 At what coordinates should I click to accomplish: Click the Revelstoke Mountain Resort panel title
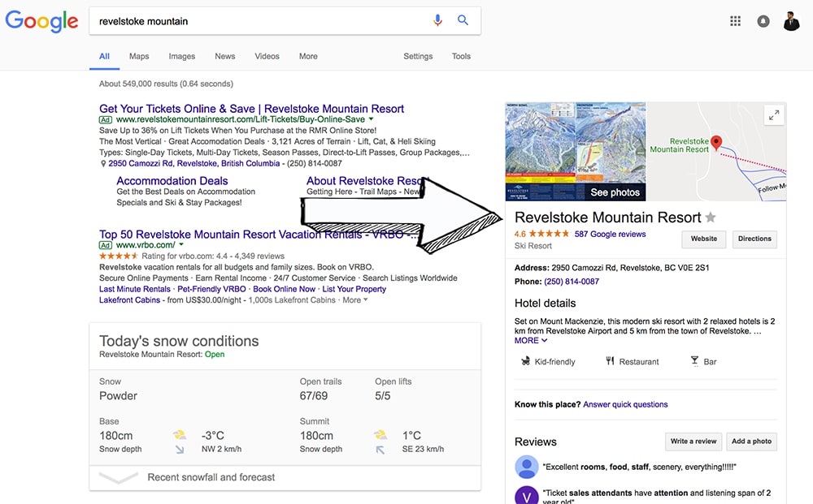pos(607,218)
